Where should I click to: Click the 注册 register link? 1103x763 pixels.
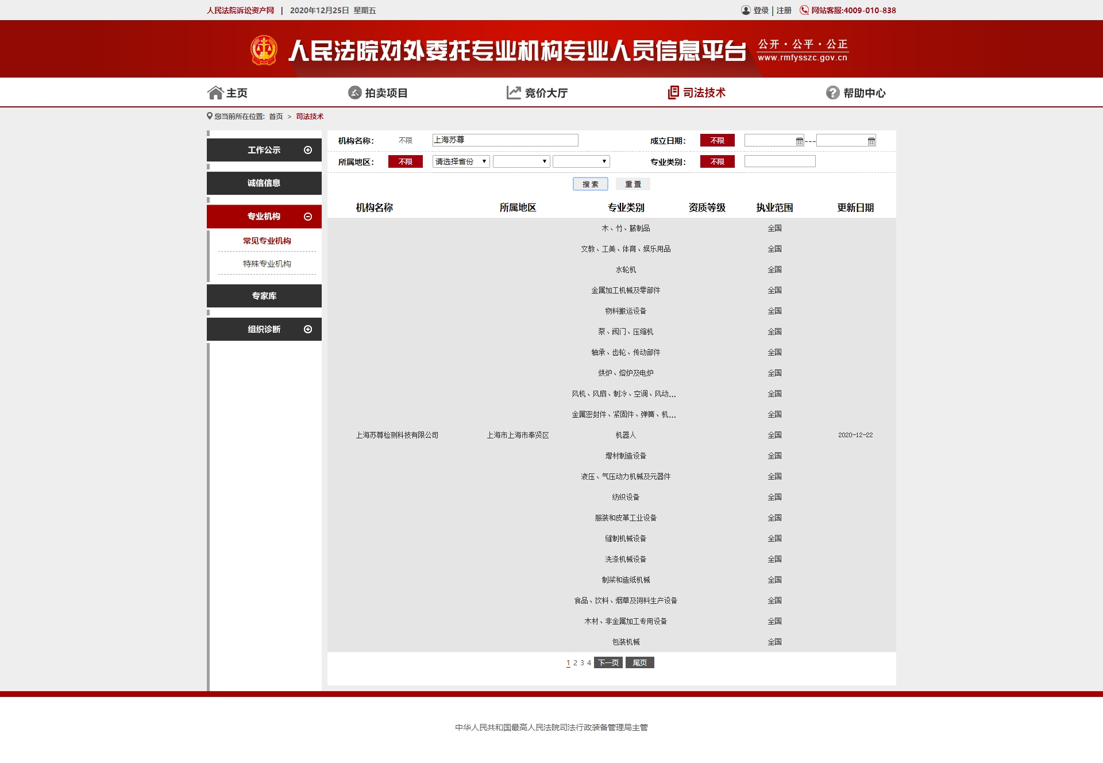coord(784,10)
